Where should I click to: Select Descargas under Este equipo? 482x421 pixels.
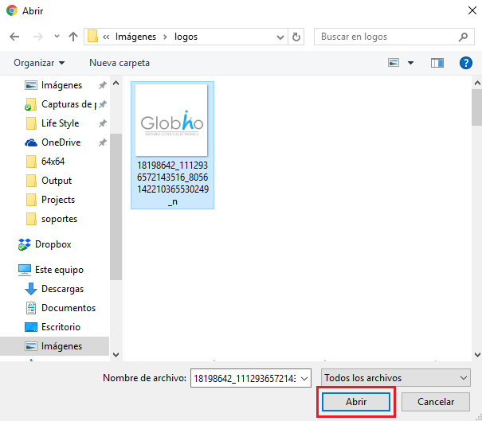click(62, 289)
